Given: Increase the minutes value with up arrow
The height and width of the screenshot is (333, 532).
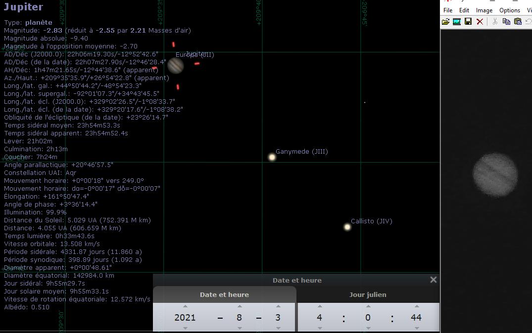Looking at the screenshot, I should click(x=368, y=306).
